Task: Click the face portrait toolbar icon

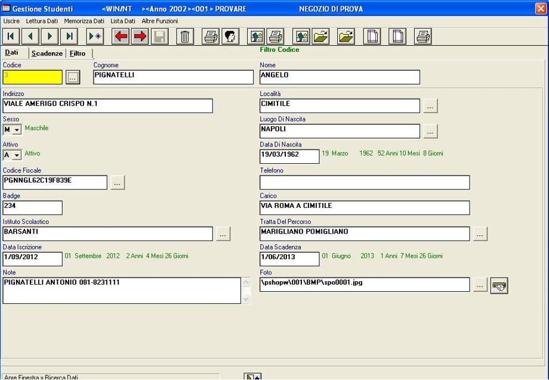Action: tap(230, 36)
